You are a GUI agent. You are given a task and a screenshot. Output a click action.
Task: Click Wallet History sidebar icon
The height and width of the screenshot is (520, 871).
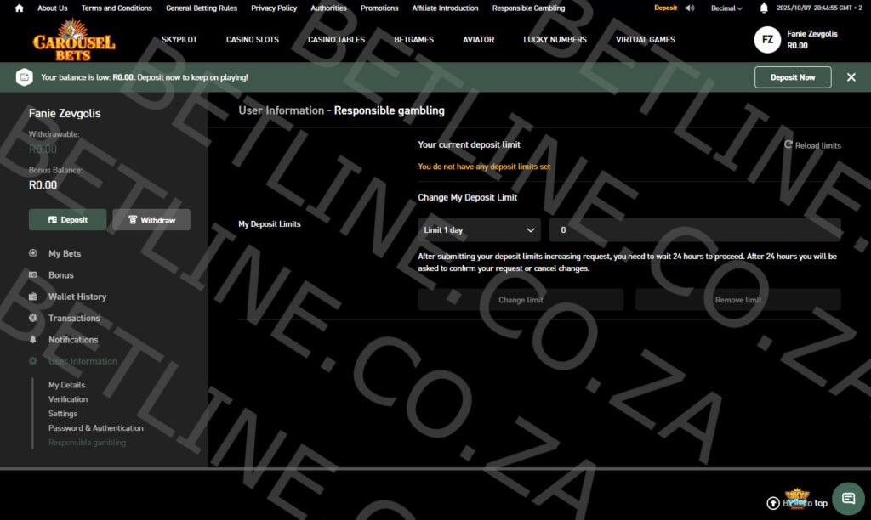point(33,297)
